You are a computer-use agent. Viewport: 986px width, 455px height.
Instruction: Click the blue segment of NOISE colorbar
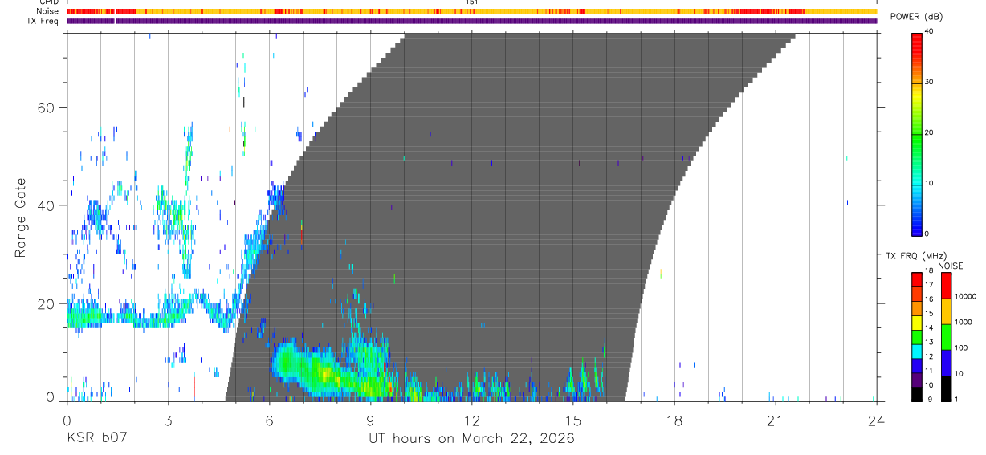[946, 363]
